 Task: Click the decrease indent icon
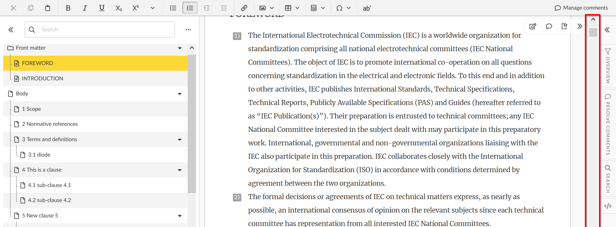coord(224,8)
